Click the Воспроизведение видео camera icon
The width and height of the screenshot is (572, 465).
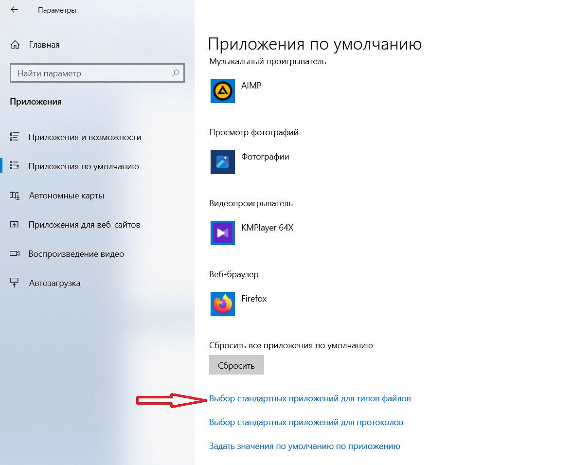coord(14,253)
